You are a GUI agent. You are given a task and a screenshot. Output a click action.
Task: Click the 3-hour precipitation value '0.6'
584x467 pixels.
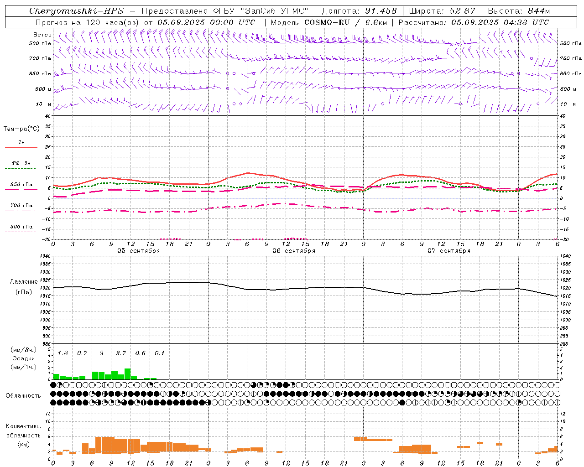click(x=140, y=353)
